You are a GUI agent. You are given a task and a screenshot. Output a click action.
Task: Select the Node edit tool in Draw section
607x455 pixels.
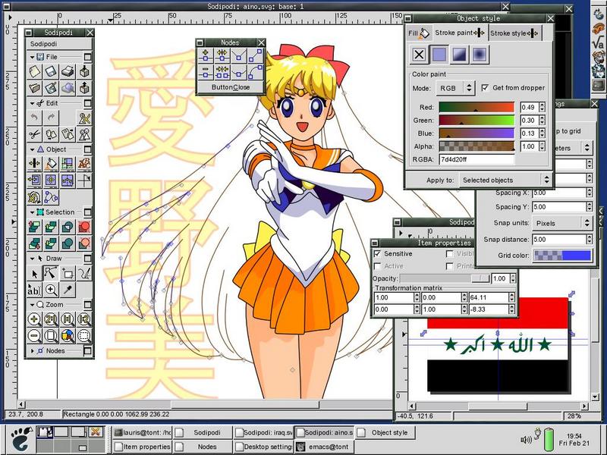click(51, 273)
